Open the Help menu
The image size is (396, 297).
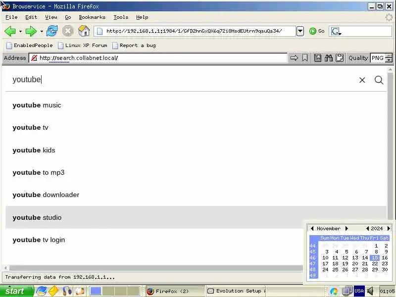pos(142,17)
